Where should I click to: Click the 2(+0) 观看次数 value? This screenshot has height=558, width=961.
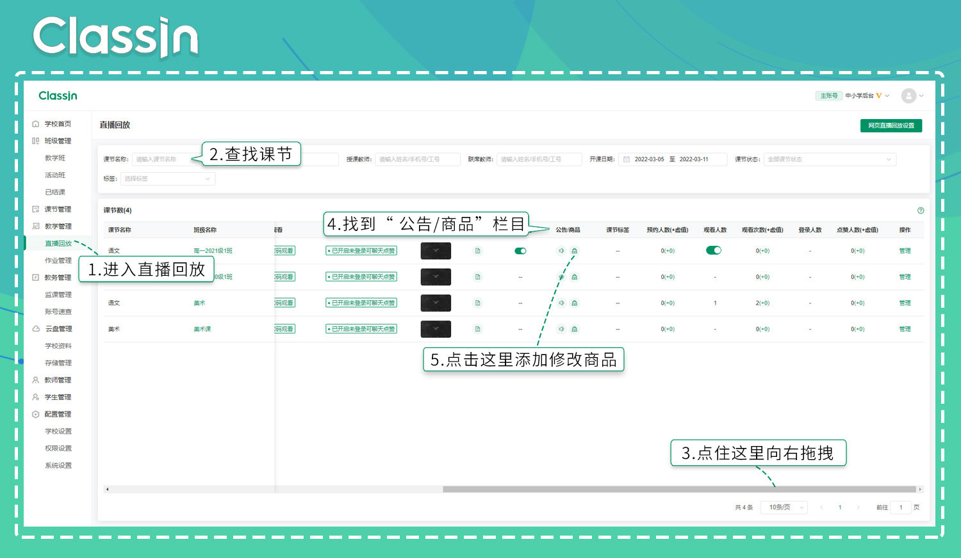762,303
